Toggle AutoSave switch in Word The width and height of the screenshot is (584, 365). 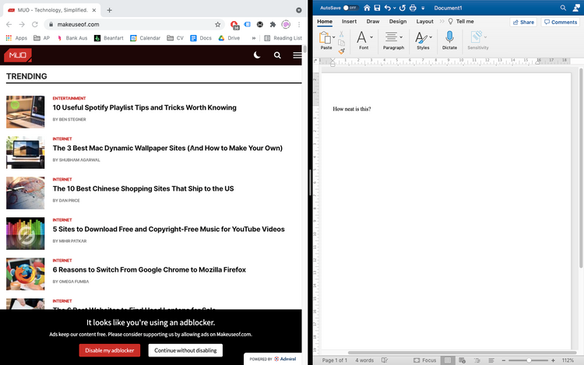click(x=350, y=8)
